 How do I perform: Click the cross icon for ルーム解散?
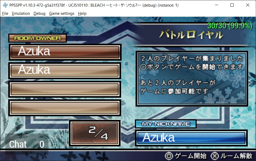click(215, 156)
